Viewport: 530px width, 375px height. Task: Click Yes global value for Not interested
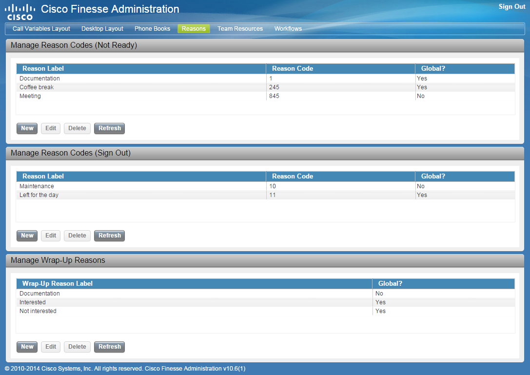coord(380,311)
